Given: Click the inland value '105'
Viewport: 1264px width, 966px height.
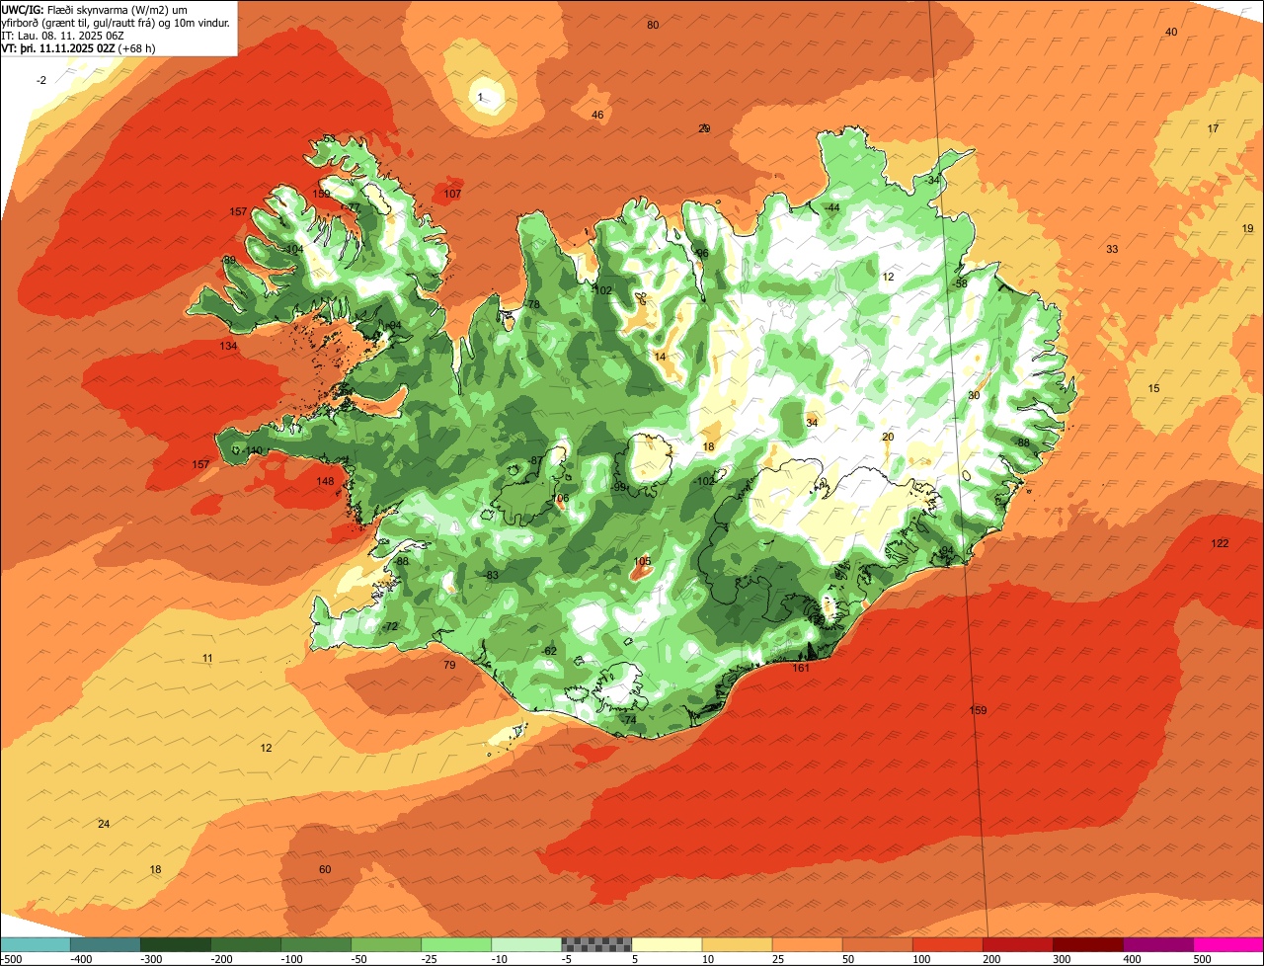Looking at the screenshot, I should point(642,561).
